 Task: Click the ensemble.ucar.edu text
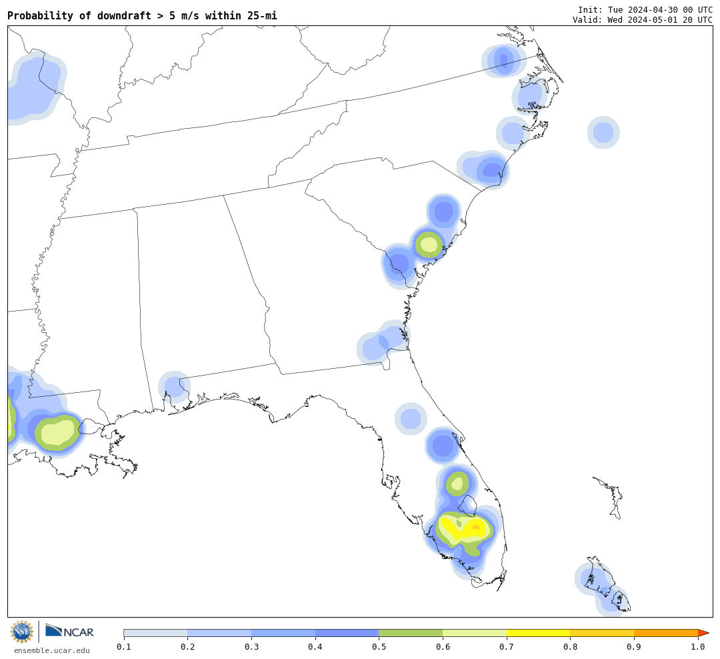[52, 650]
